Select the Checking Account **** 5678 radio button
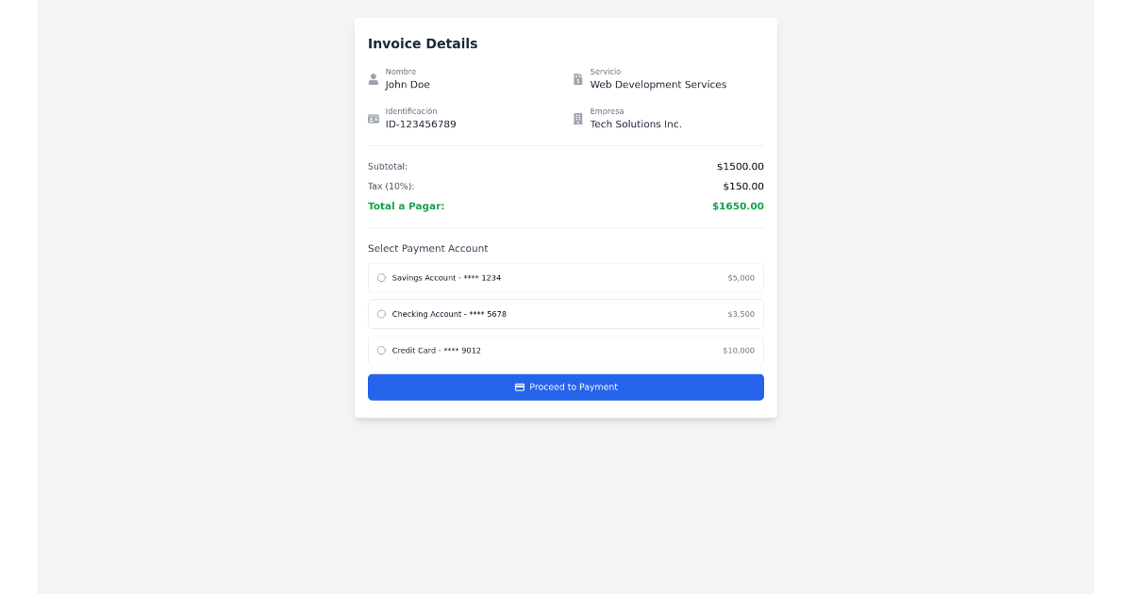This screenshot has height=594, width=1132. coord(382,313)
